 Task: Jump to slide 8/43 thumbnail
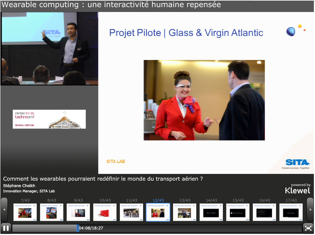point(52,212)
